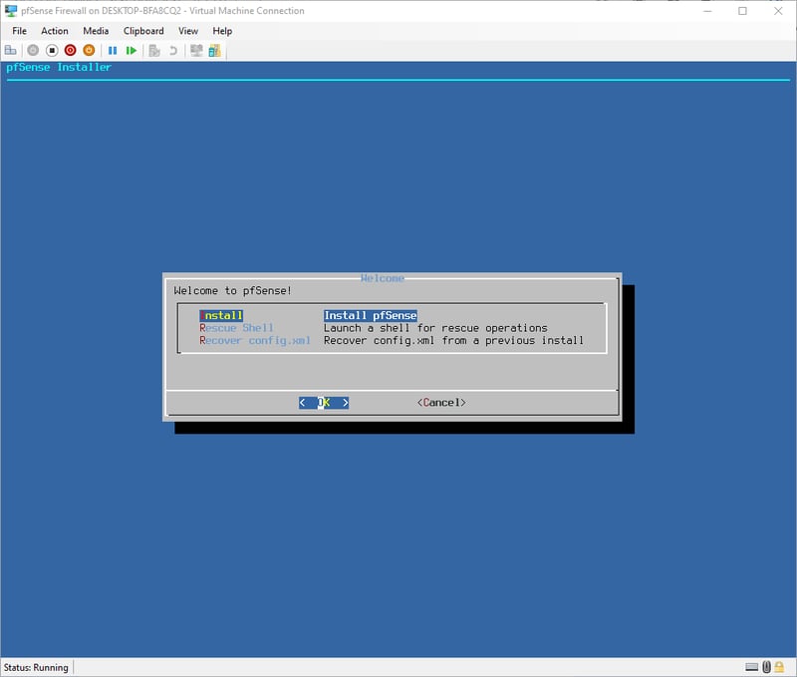797x677 pixels.
Task: Select the Recover config.xml option
Action: (x=255, y=341)
